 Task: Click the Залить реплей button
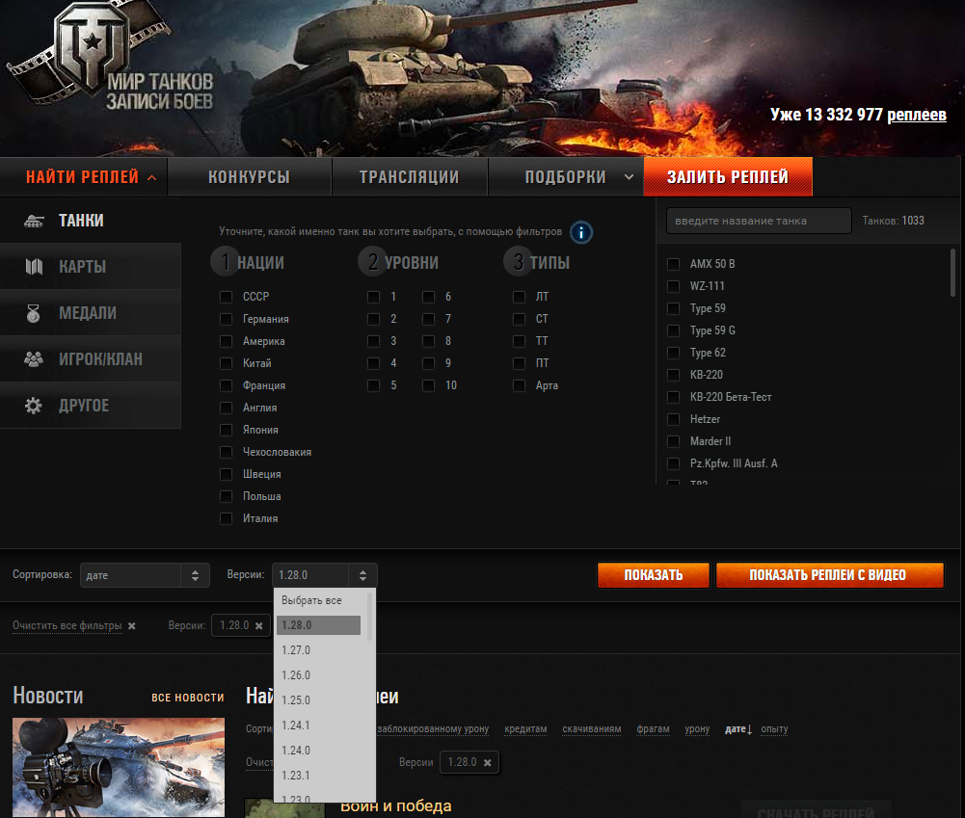click(x=727, y=177)
